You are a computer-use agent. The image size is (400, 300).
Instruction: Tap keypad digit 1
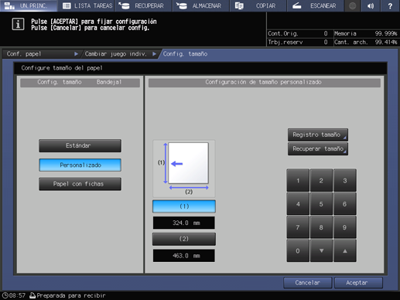point(298,180)
